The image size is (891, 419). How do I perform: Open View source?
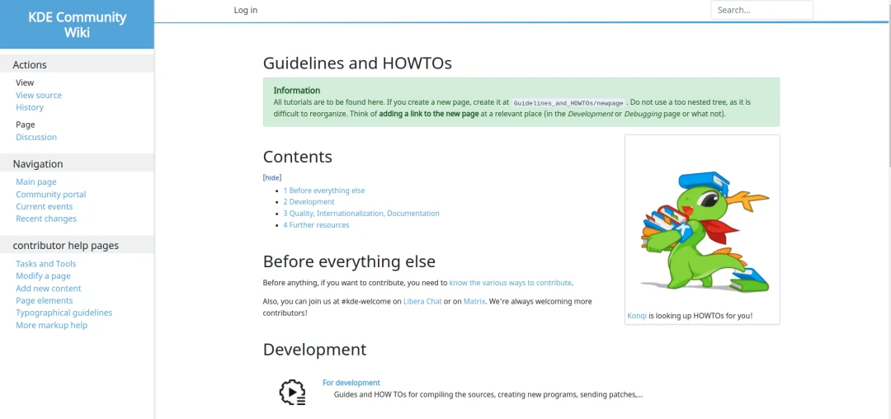[x=39, y=96]
